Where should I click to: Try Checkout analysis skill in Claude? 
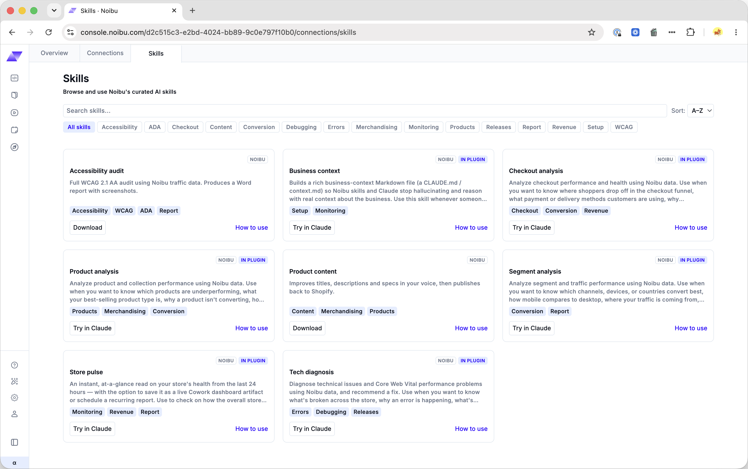pos(532,227)
